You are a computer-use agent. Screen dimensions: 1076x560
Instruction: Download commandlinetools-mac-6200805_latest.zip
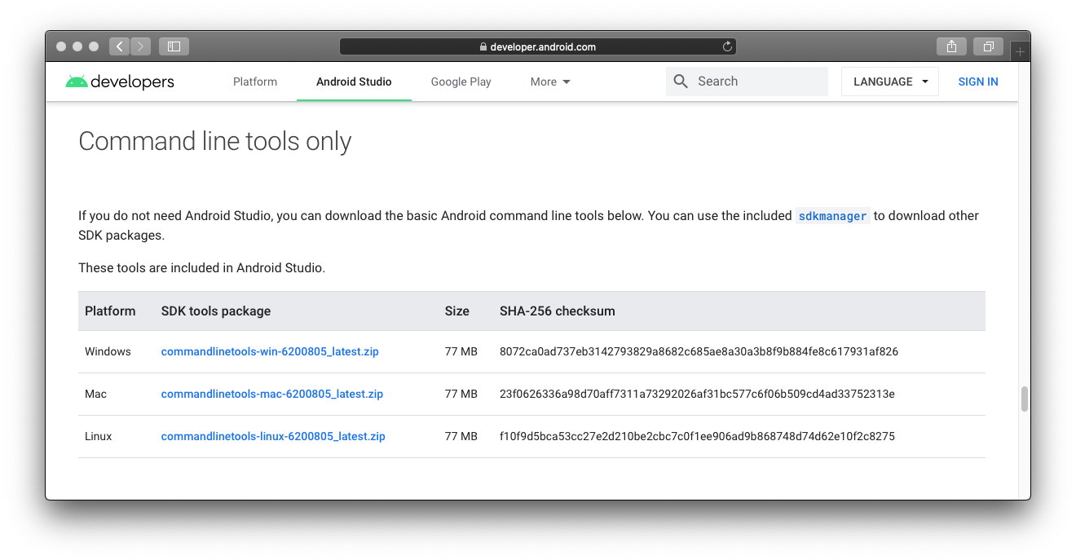pyautogui.click(x=271, y=394)
